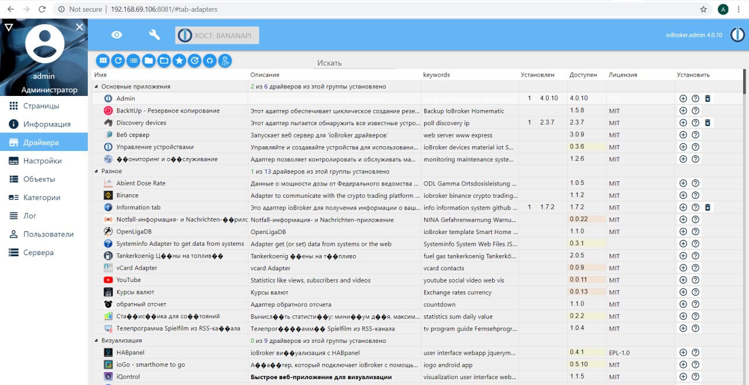749x385 pixels.
Task: Click the host BANANAPI button
Action: coord(217,35)
